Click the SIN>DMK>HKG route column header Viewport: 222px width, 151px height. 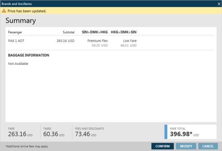(95, 32)
